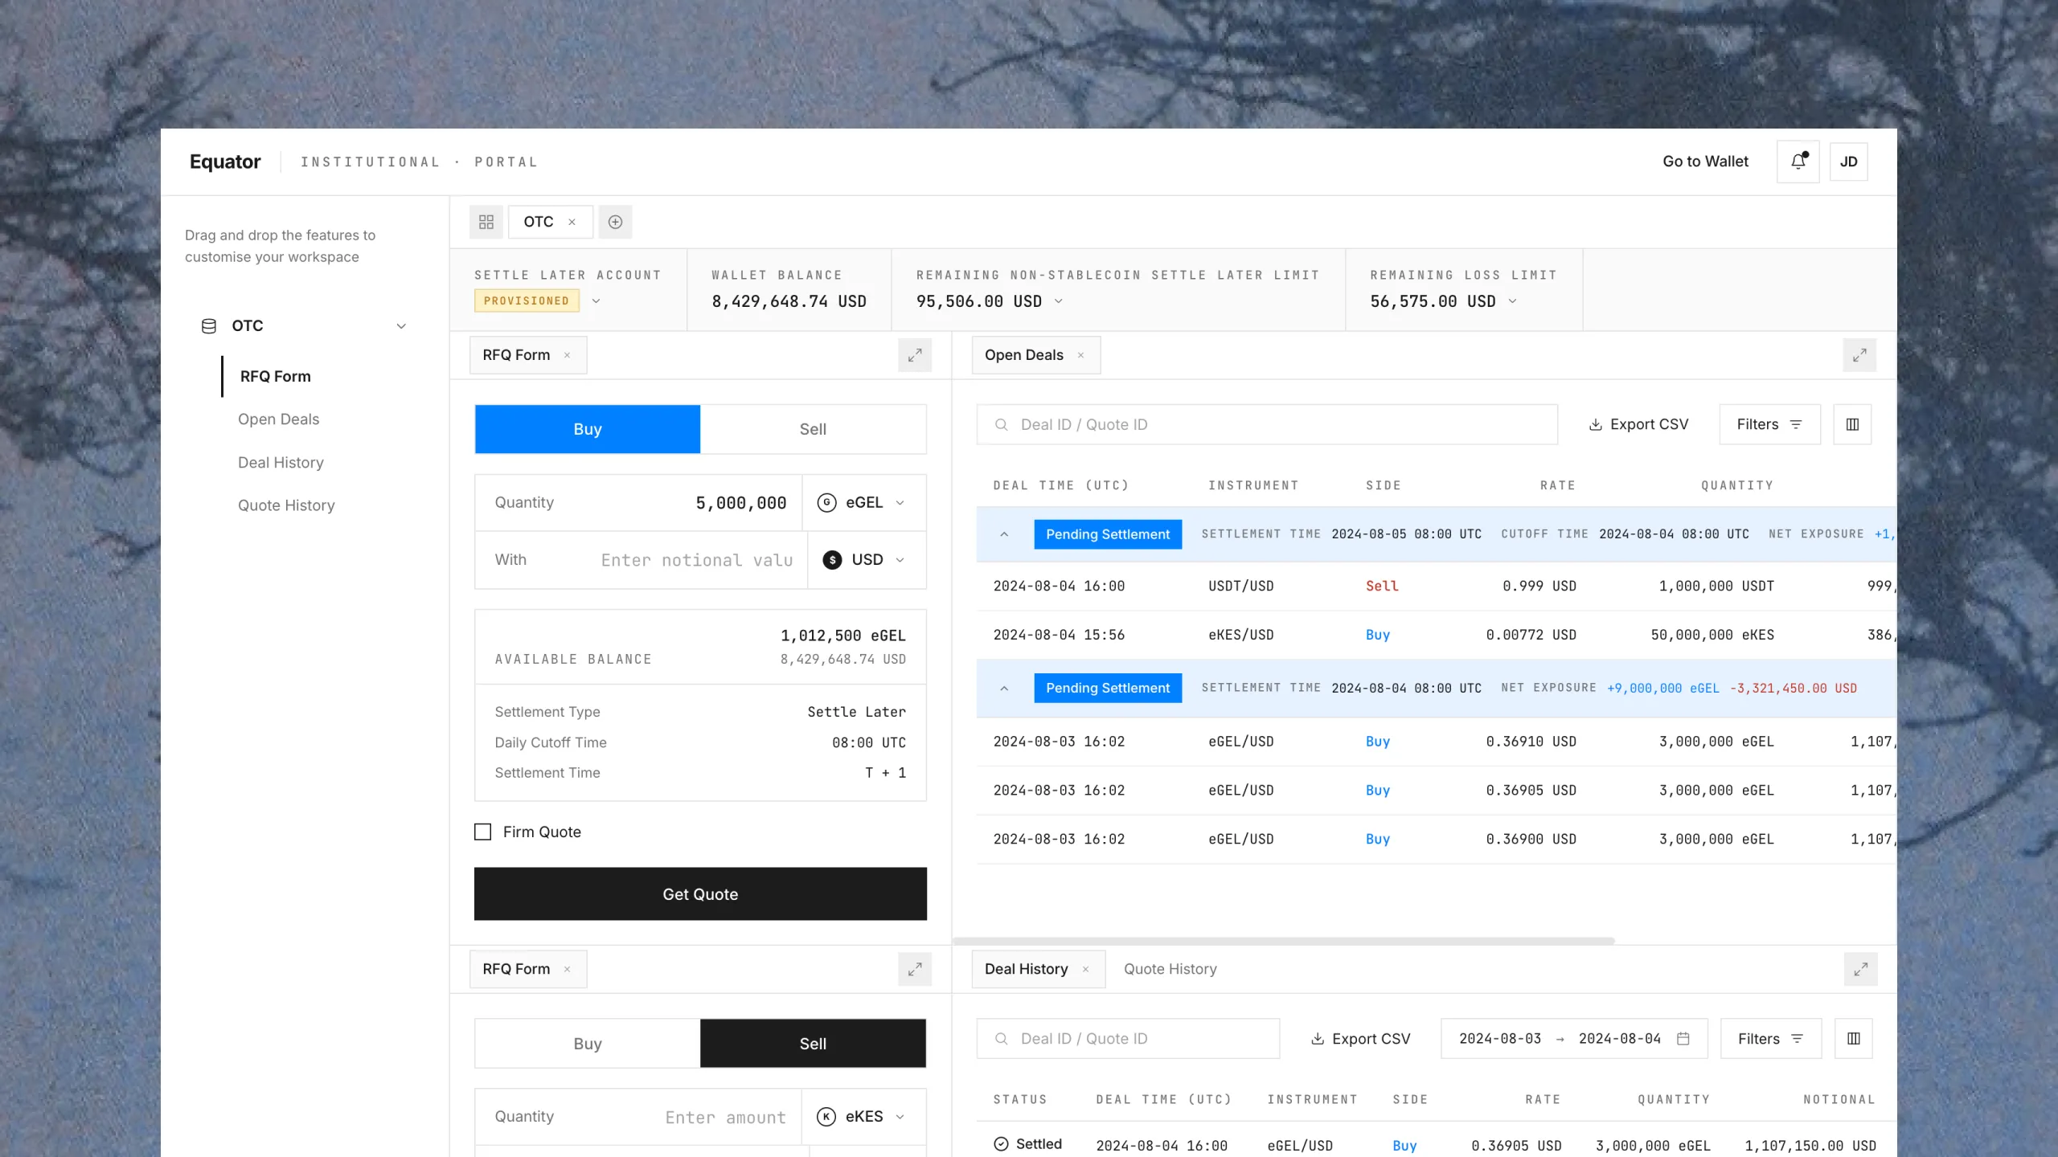
Task: Collapse the 2024-08-04 settlement Pending Settlement group
Action: (x=1004, y=689)
